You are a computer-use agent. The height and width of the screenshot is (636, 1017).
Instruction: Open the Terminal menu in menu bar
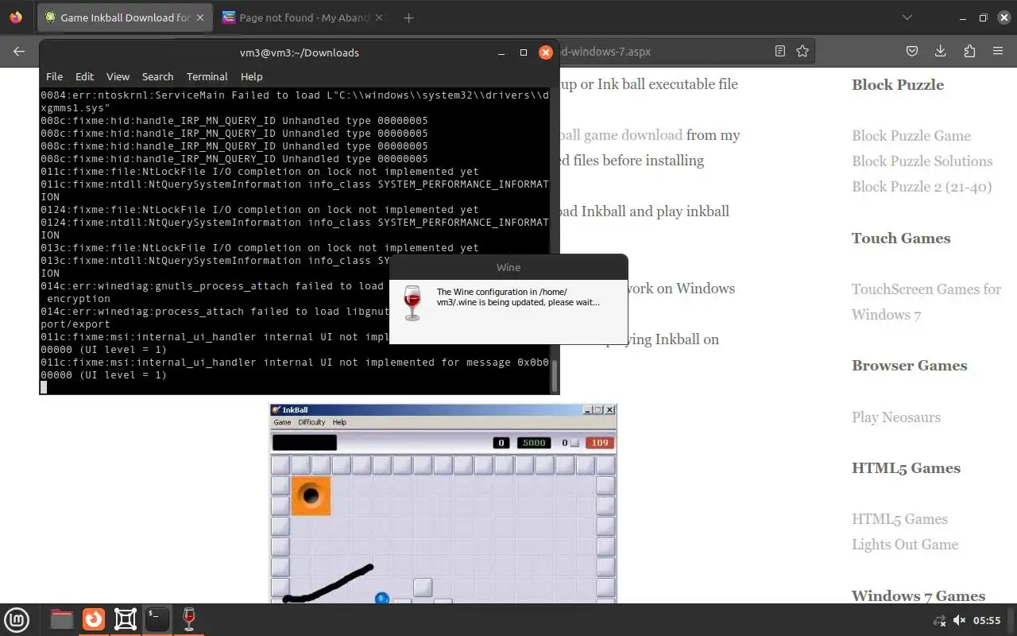tap(207, 76)
